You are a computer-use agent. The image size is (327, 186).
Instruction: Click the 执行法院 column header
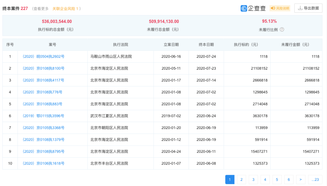121,45
